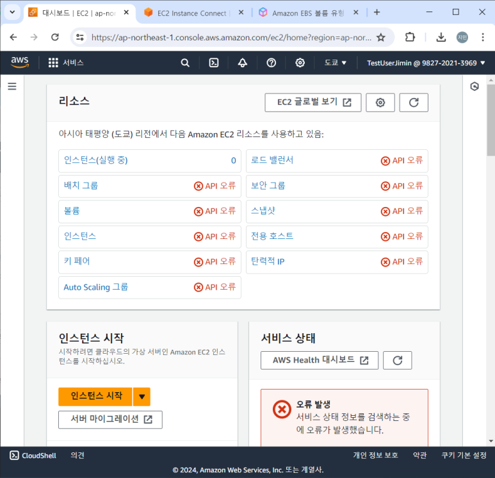Expand the left navigation hamburger menu

(x=12, y=87)
